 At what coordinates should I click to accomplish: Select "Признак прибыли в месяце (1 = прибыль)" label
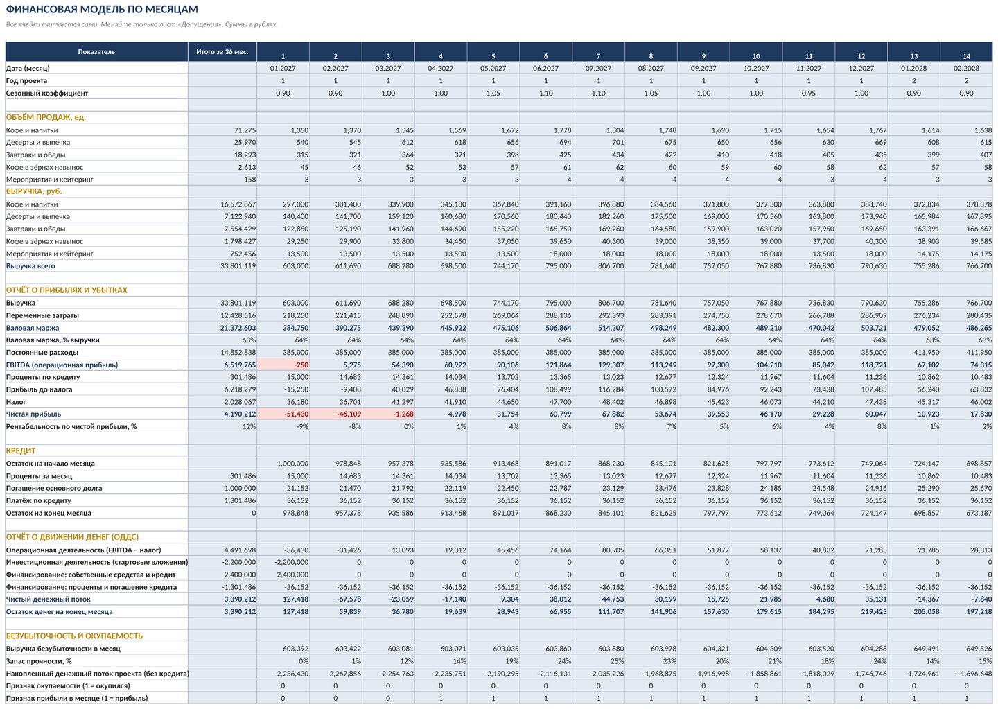pyautogui.click(x=77, y=699)
